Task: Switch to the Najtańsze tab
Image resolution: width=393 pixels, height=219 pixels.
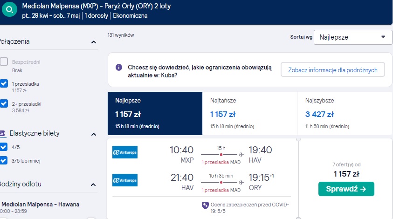Action: pos(250,114)
